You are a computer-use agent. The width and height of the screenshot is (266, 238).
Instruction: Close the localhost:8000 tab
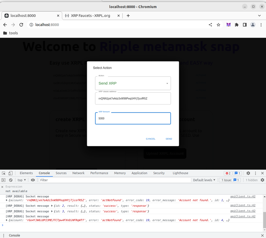58,16
